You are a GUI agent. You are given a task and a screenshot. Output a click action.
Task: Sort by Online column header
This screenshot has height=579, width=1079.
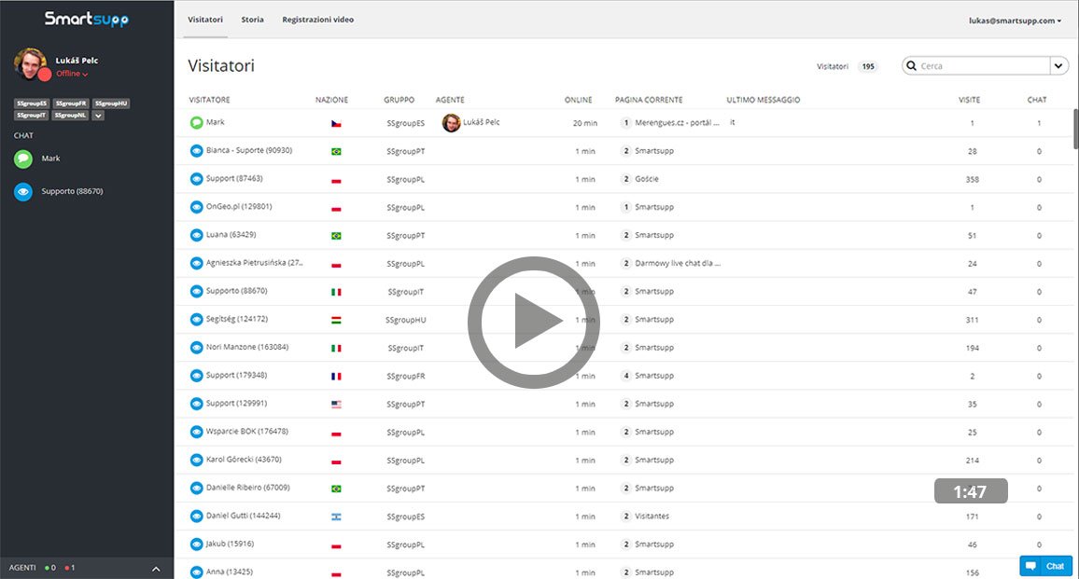[x=578, y=100]
